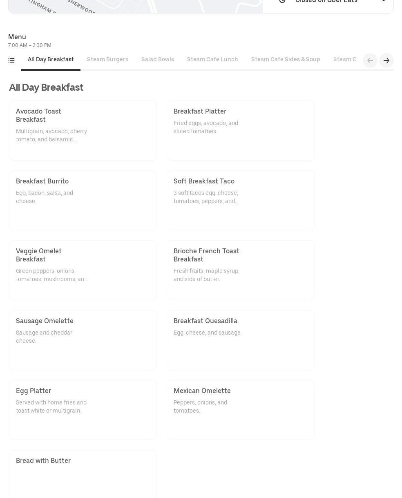Open the Steam Burgers tab
Image resolution: width=402 pixels, height=498 pixels.
click(107, 60)
